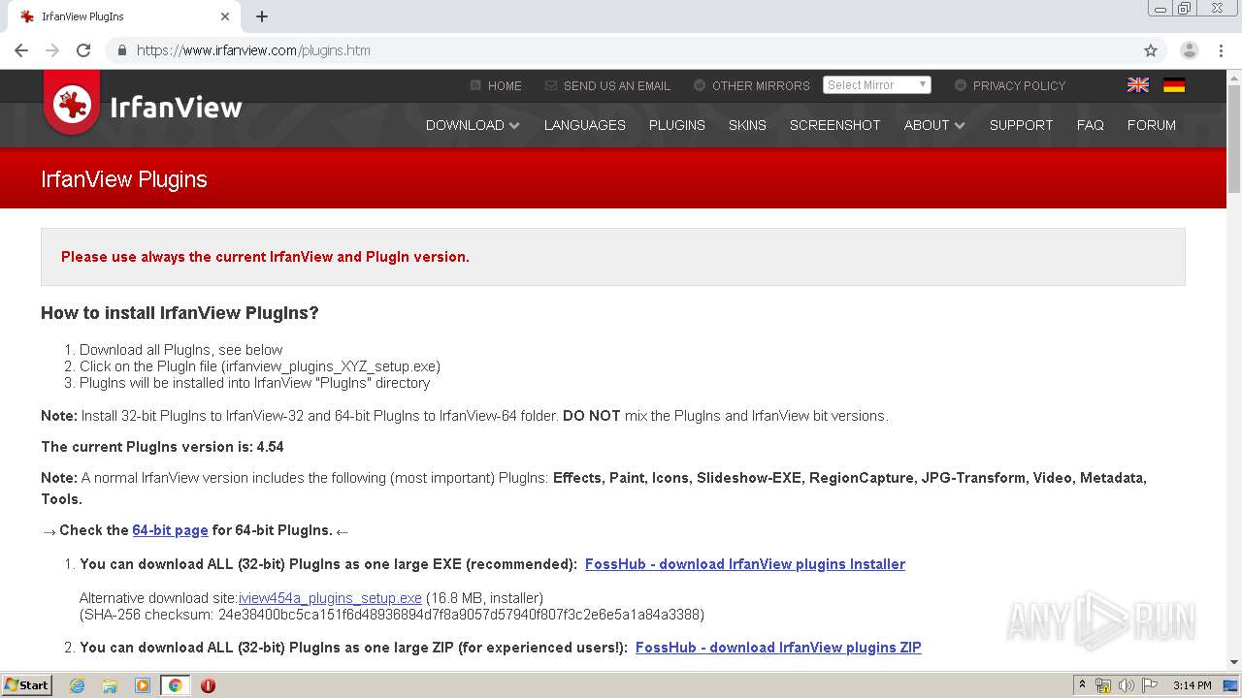1242x698 pixels.
Task: Open Windows Explorer folder from the taskbar
Action: click(x=110, y=685)
